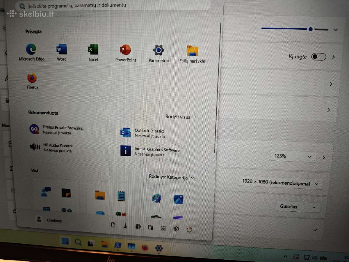The height and width of the screenshot is (262, 349).
Task: Open Intel Graphics Software recommended item
Action: pos(150,152)
